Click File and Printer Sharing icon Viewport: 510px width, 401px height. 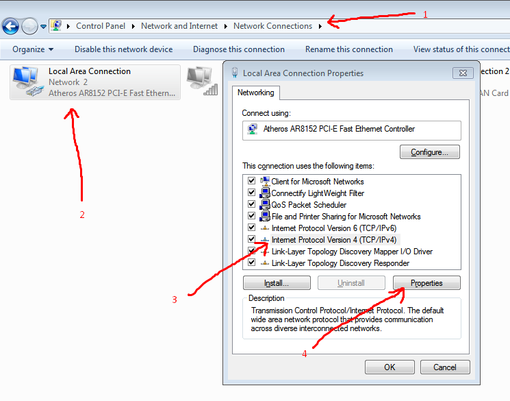coord(265,217)
